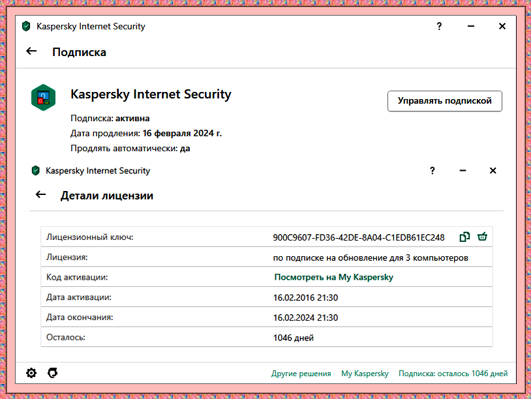
Task: Click the Лицензия: row label
Action: coord(67,258)
